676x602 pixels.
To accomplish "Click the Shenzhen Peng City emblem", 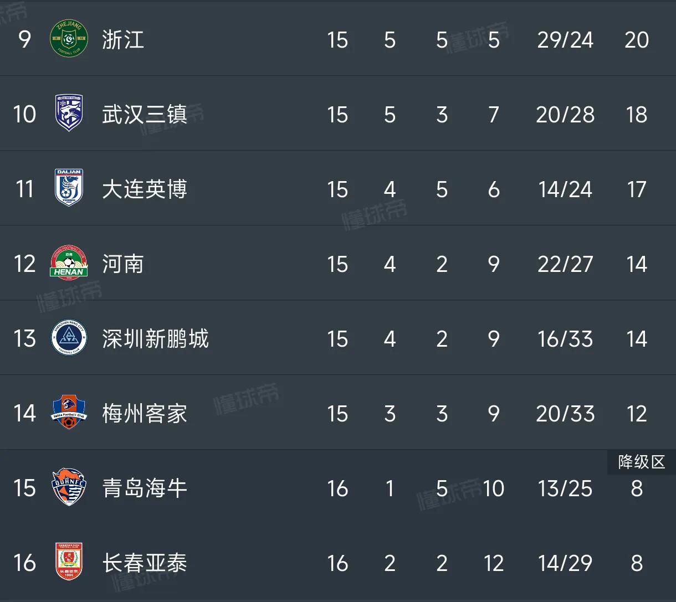I will click(69, 338).
